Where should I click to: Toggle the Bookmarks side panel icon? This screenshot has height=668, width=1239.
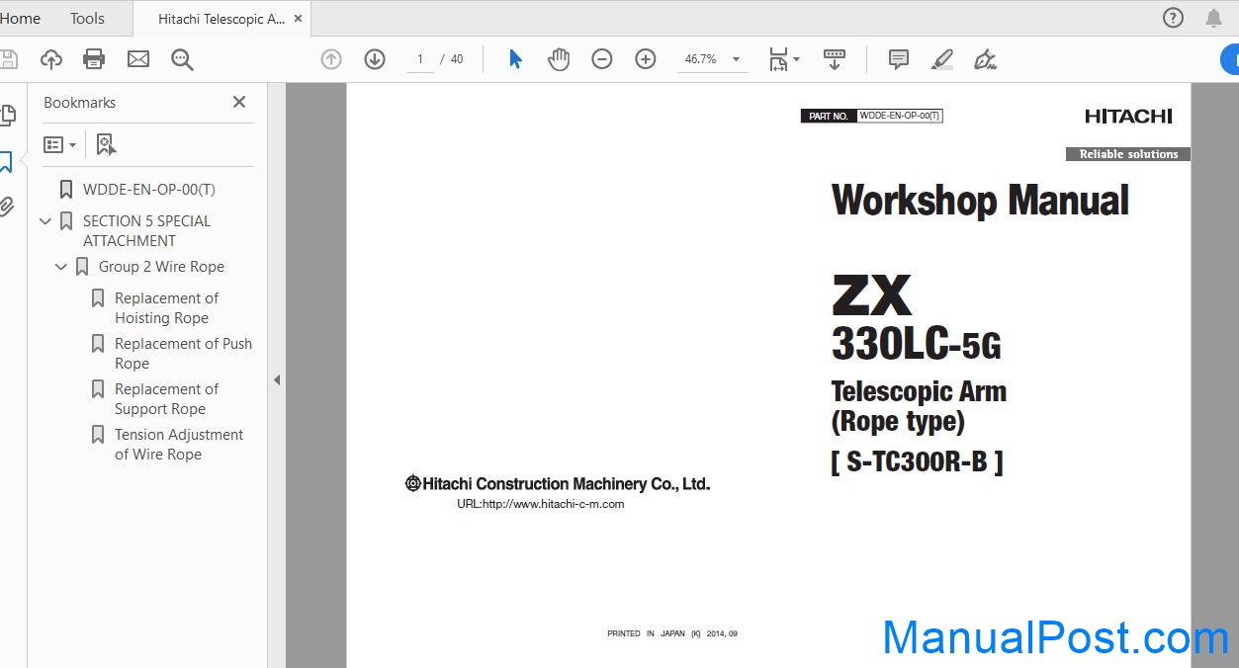click(6, 162)
